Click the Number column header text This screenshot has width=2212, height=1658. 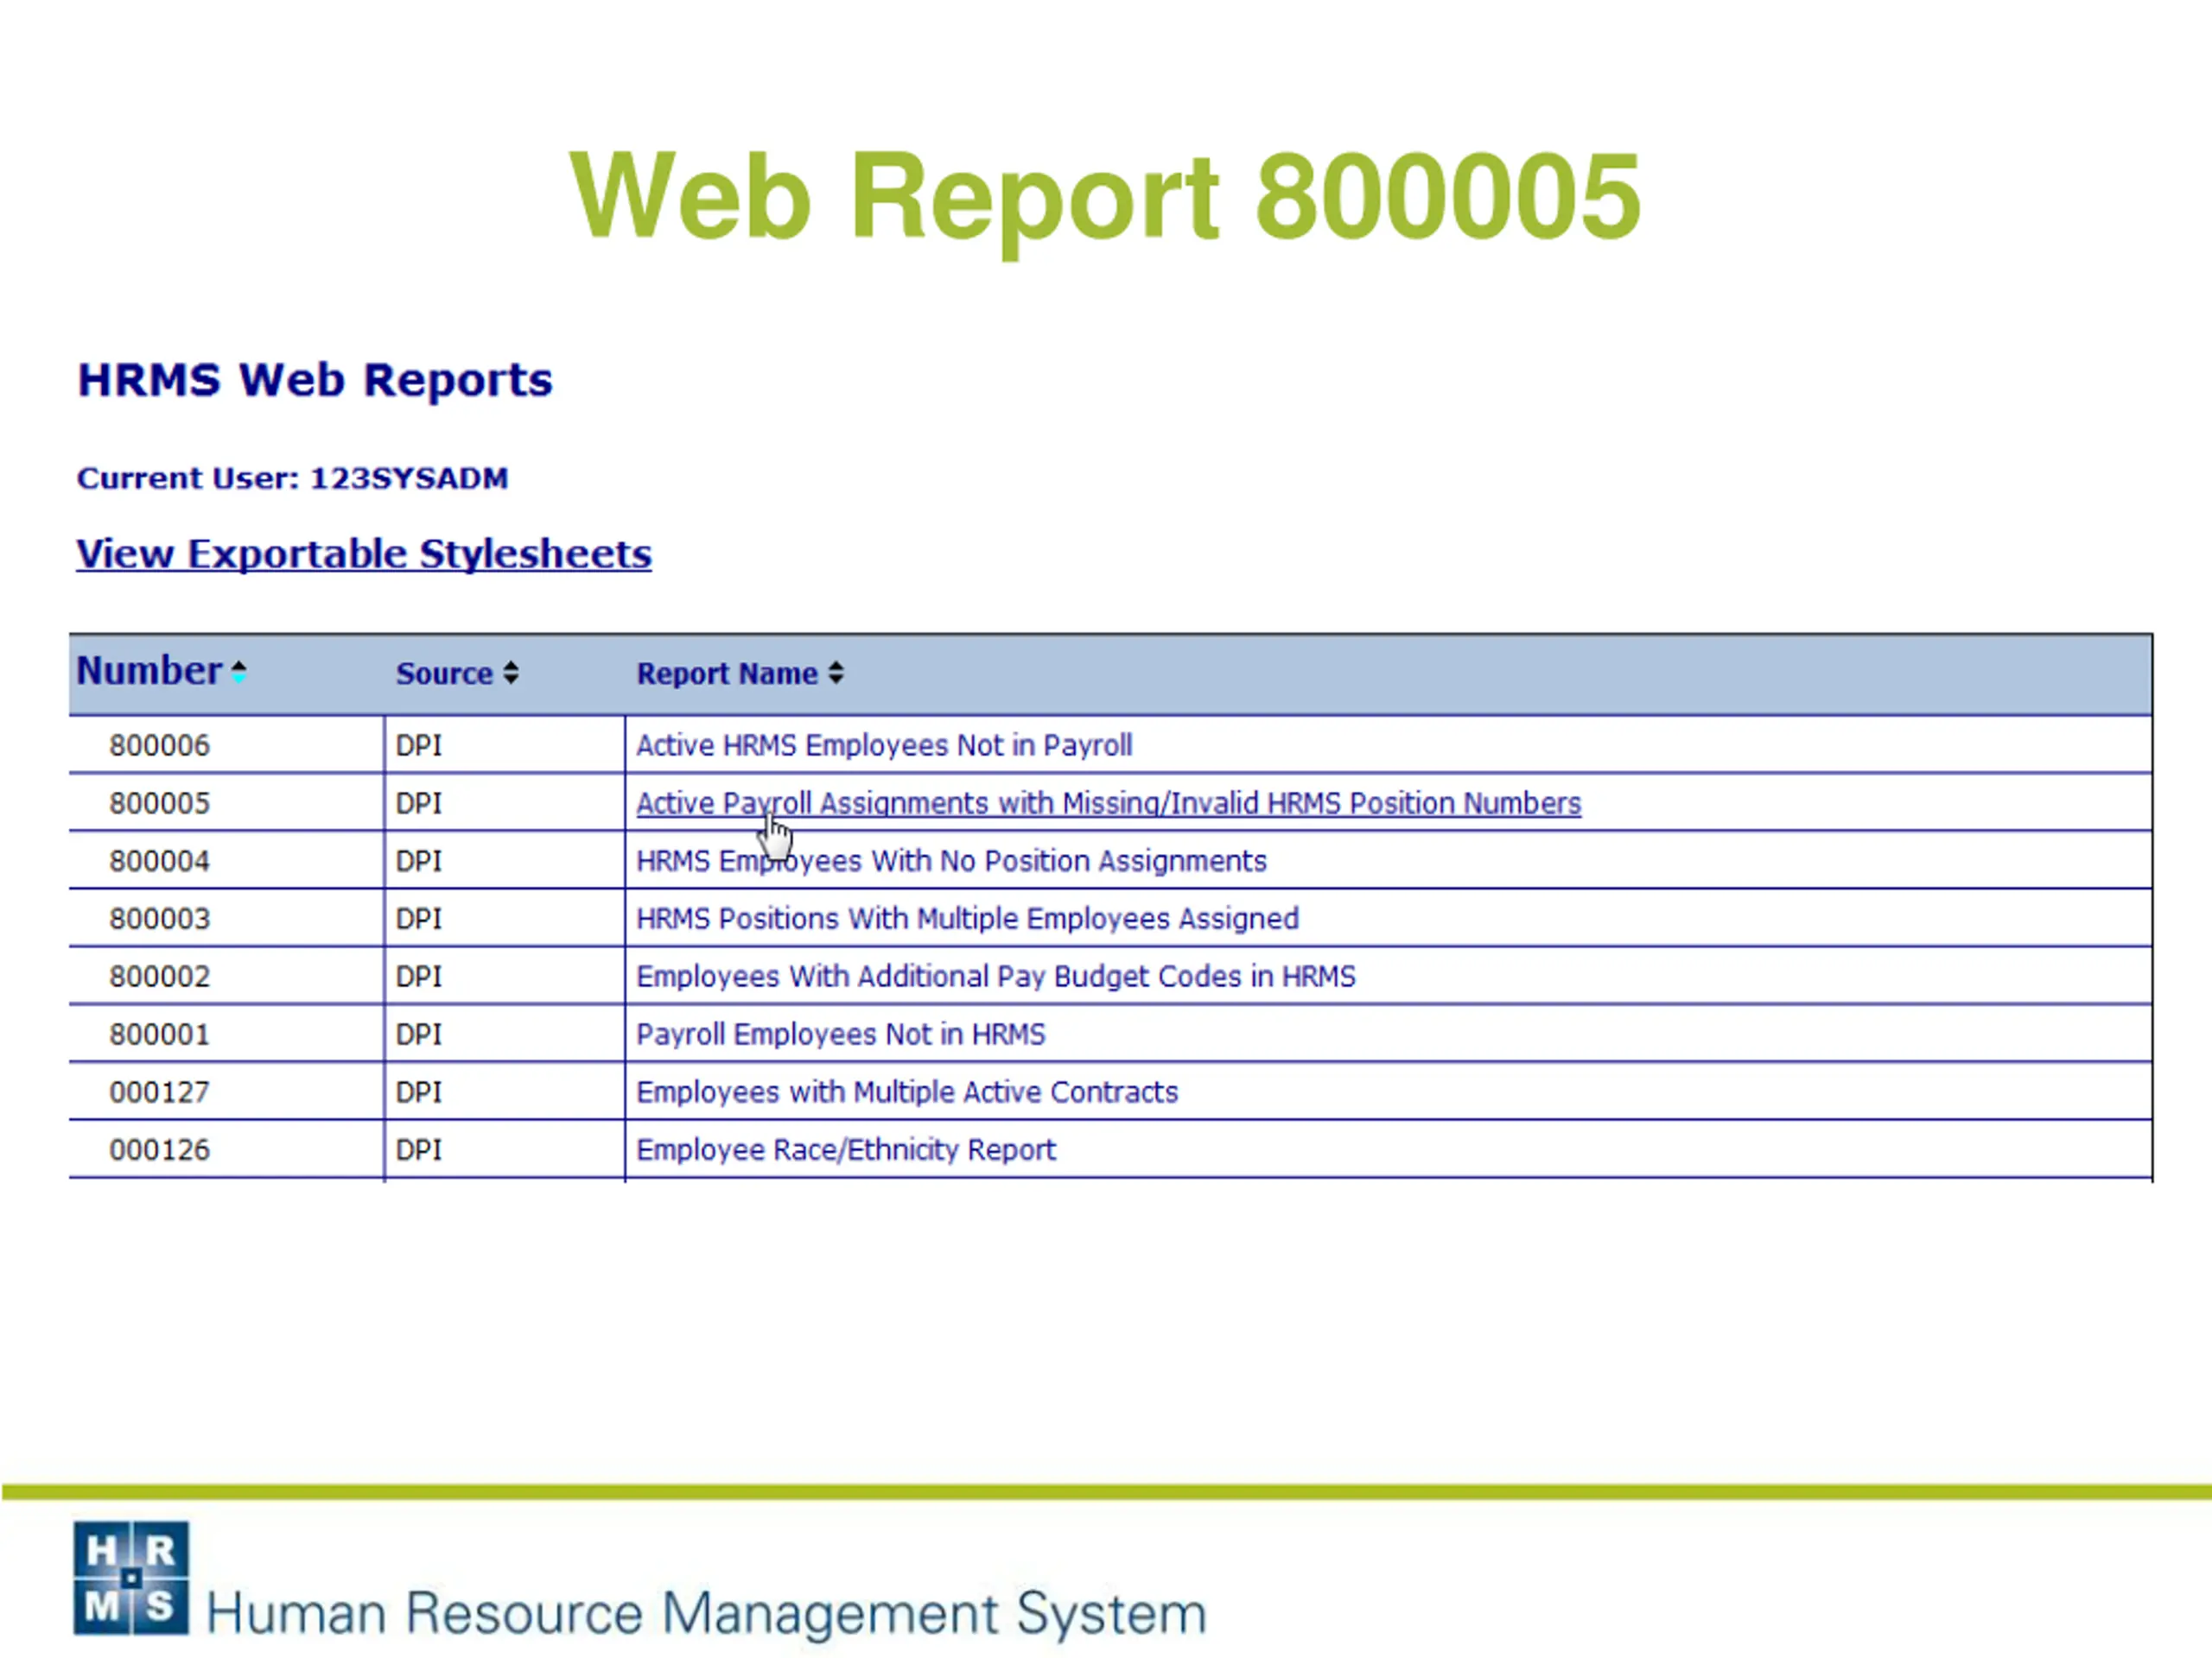coord(149,671)
